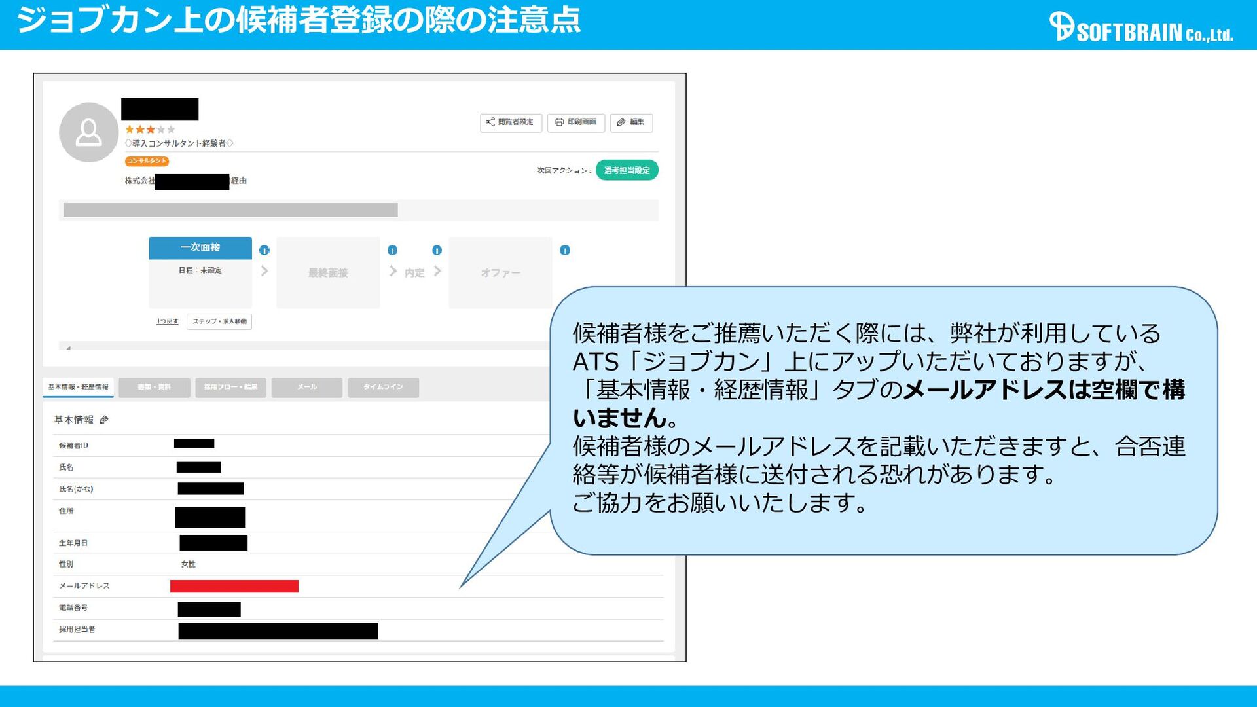Click the gray progress bar under header
Viewport: 1257px width, 707px height.
coord(230,210)
